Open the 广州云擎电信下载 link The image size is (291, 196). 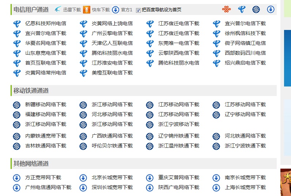112,33
